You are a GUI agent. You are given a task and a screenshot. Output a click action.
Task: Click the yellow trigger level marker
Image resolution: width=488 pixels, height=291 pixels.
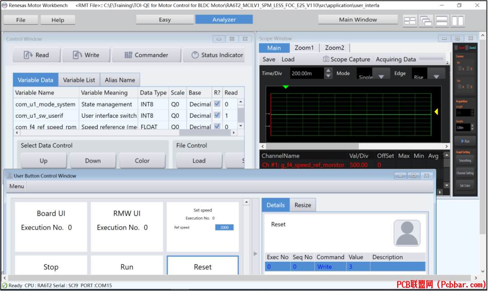(x=436, y=111)
